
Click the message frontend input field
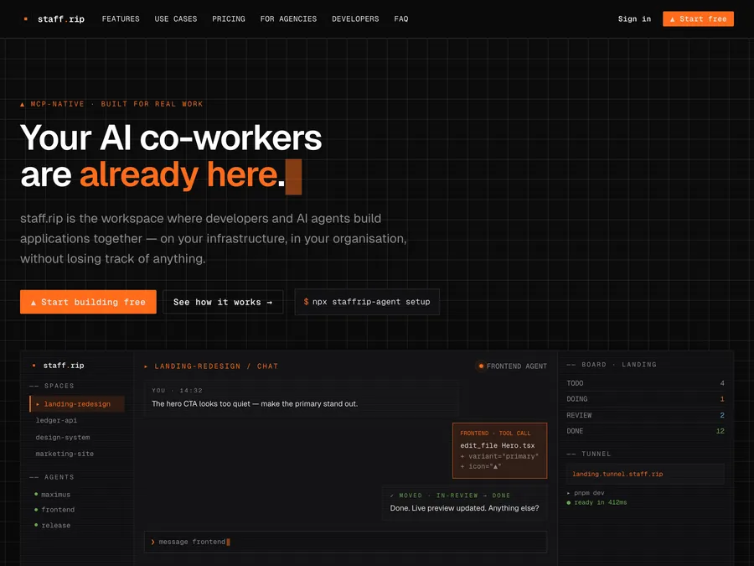(345, 542)
